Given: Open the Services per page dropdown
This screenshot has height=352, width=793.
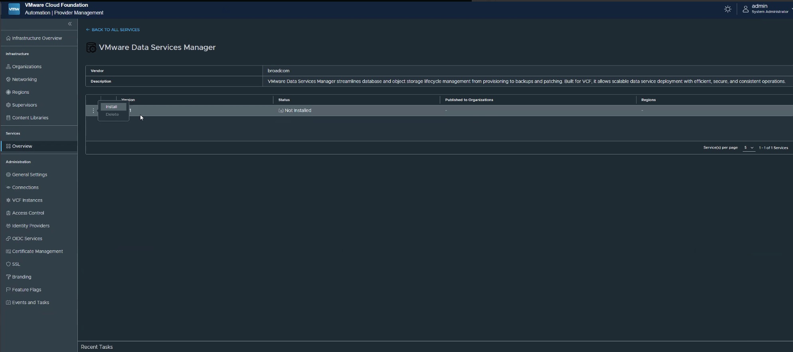Looking at the screenshot, I should [748, 148].
